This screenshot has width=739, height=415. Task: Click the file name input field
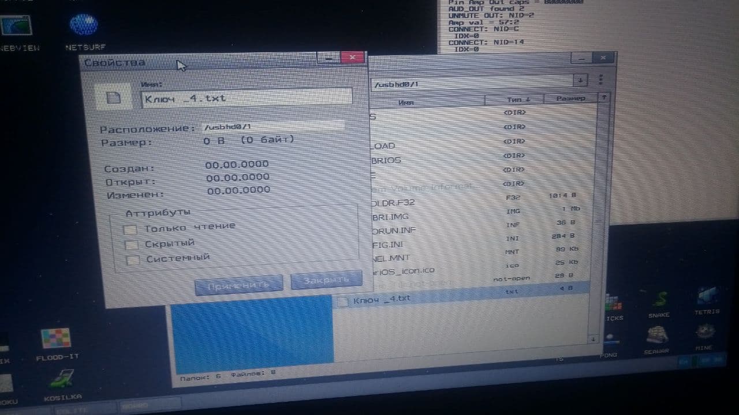247,98
